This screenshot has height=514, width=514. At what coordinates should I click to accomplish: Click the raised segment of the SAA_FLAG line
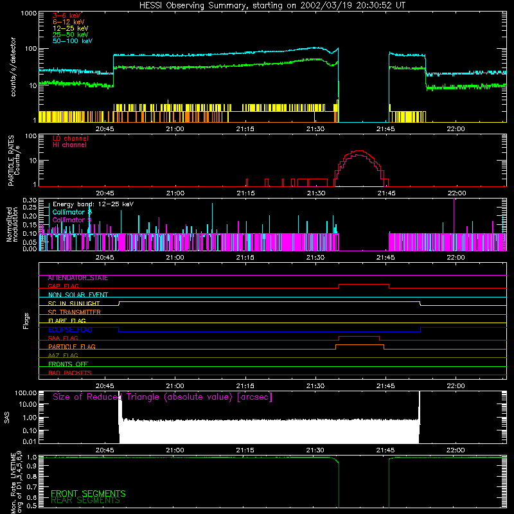click(359, 337)
